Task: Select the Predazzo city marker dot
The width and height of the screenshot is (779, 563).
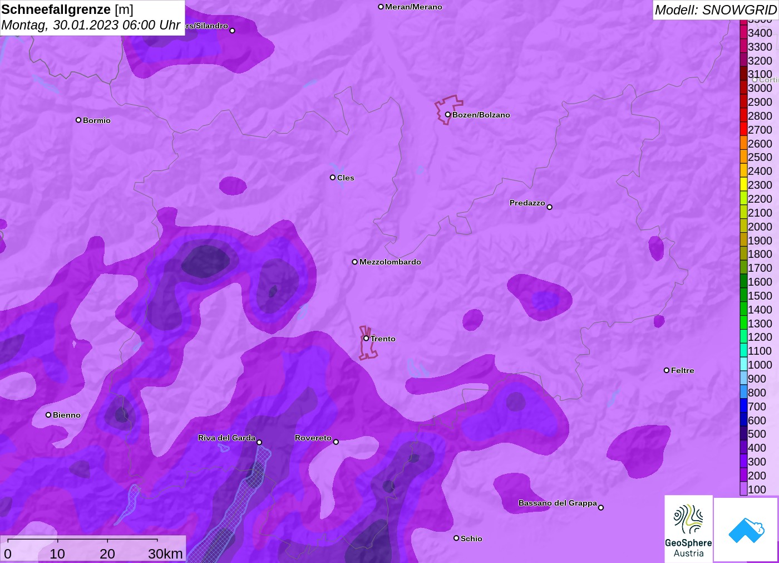Action: click(549, 207)
